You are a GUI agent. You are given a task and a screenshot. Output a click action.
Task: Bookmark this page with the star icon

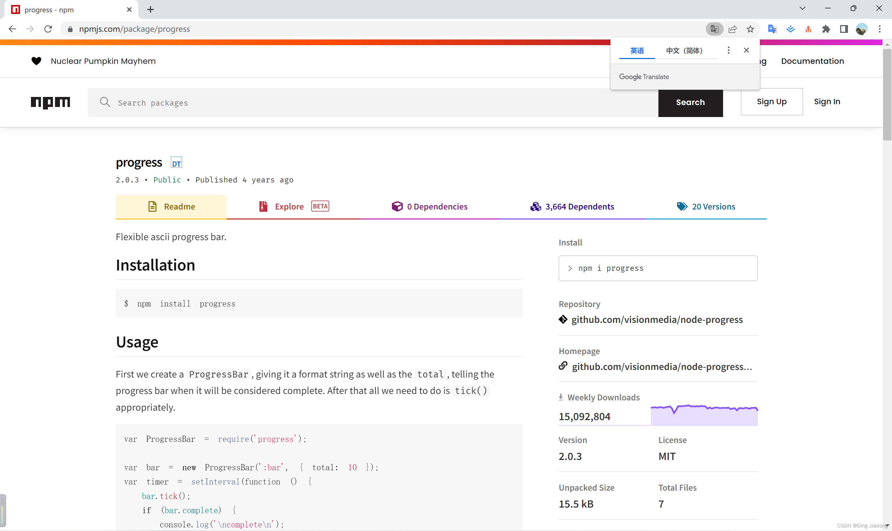(x=750, y=29)
